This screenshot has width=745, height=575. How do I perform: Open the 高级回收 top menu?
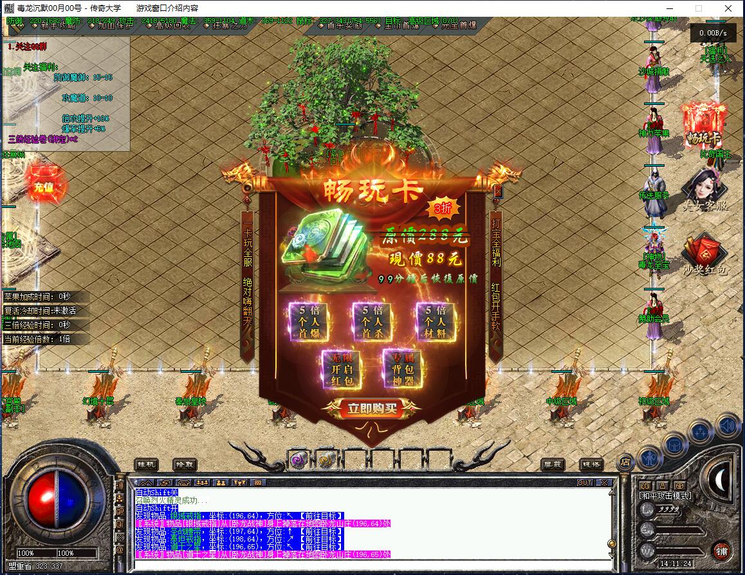[172, 25]
